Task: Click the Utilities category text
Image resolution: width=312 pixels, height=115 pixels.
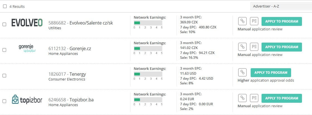Action: pyautogui.click(x=55, y=28)
